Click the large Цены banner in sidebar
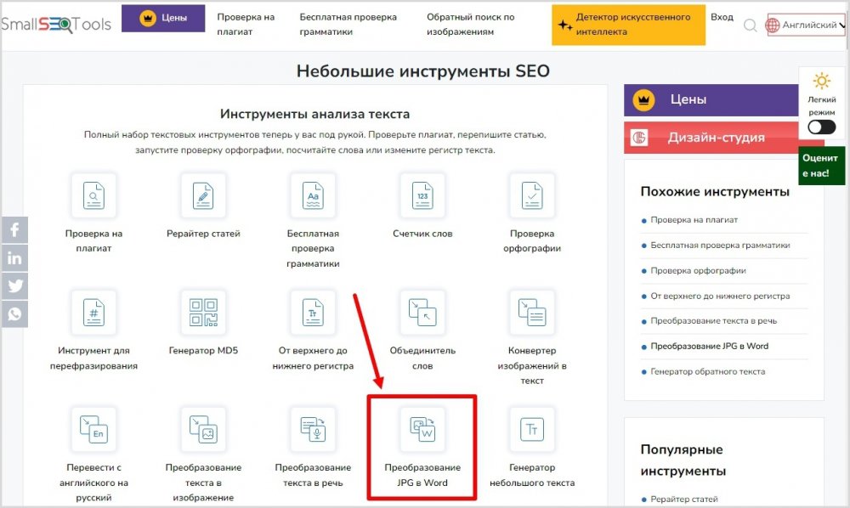The image size is (850, 508). tap(711, 99)
